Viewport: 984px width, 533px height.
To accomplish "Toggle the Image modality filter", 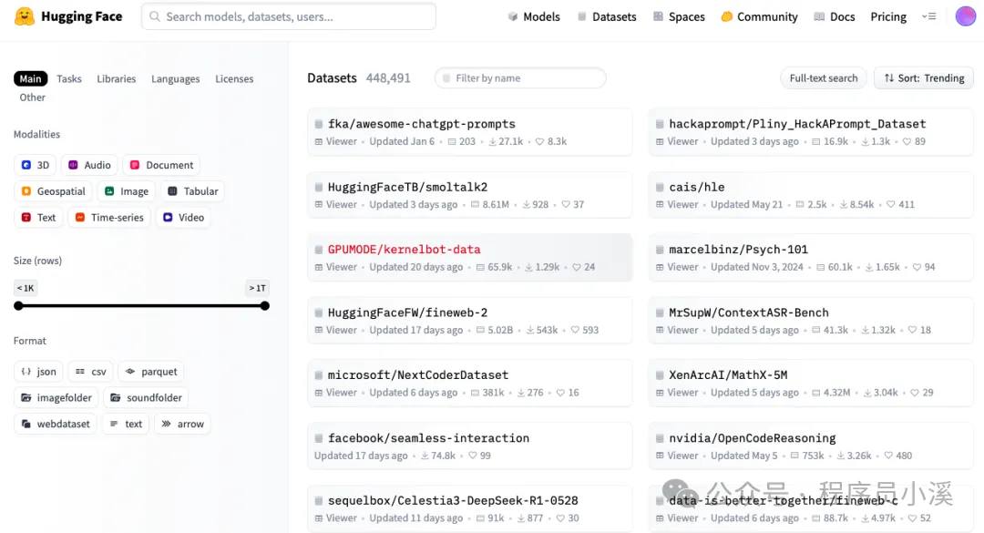I will [126, 191].
